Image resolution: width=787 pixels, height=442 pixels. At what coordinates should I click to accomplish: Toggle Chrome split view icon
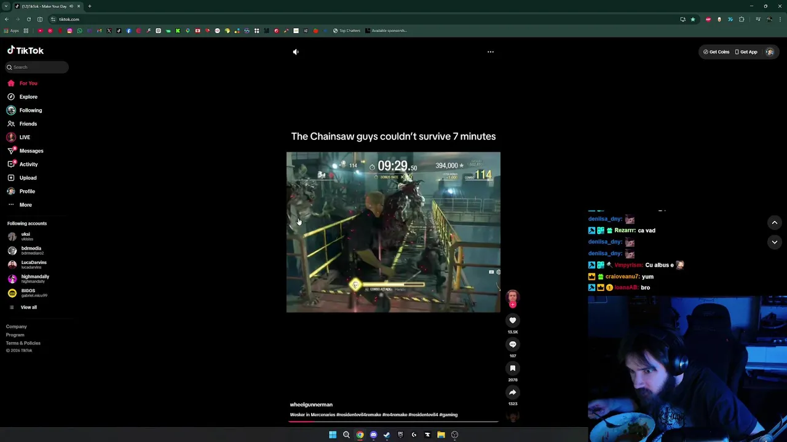[40, 19]
